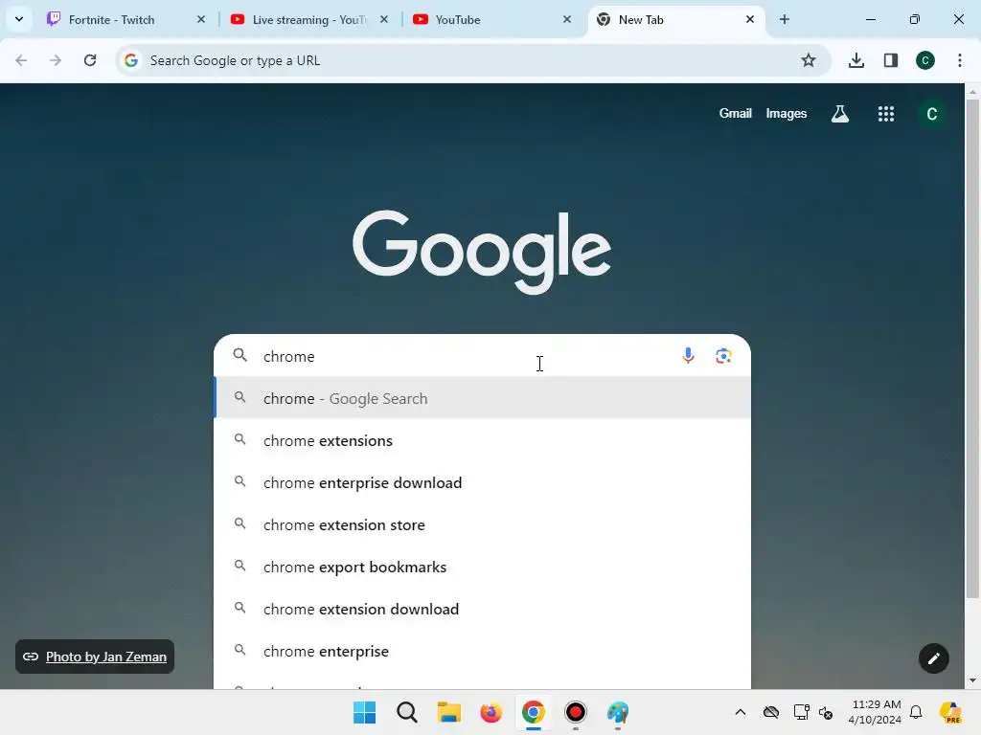This screenshot has width=981, height=735.
Task: Switch to the Fortnite - Twitch tab
Action: 125,20
